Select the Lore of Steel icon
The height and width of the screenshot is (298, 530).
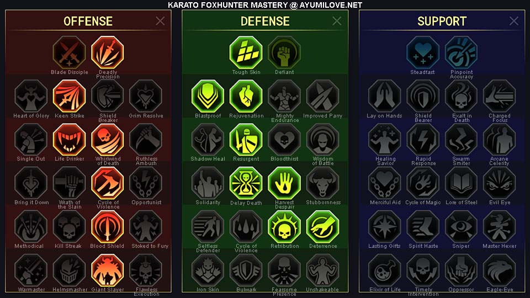click(461, 183)
